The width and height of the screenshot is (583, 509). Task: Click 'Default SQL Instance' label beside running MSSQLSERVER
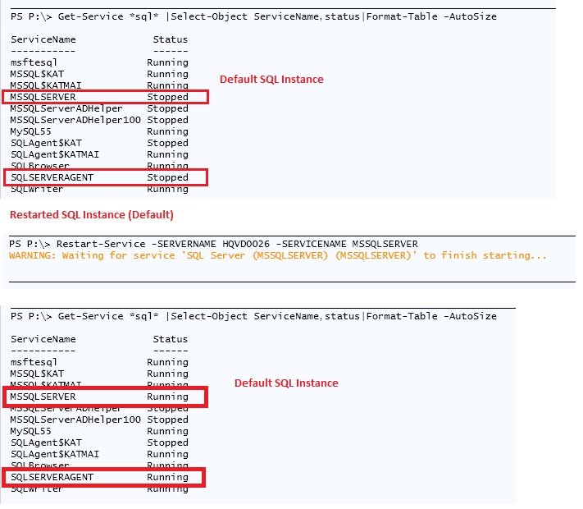pyautogui.click(x=286, y=383)
